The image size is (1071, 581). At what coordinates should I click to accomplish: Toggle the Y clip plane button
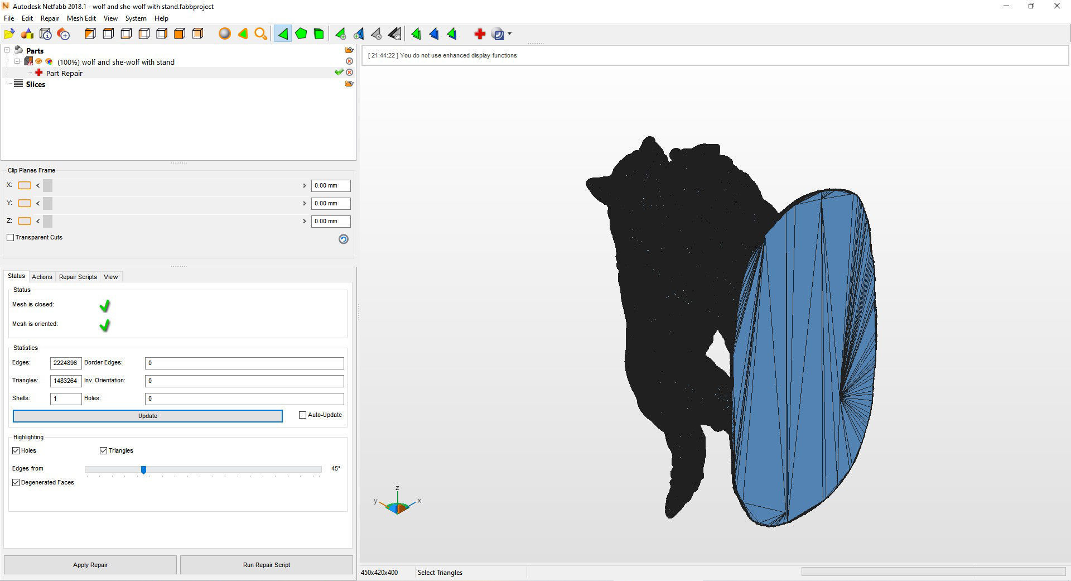click(25, 203)
